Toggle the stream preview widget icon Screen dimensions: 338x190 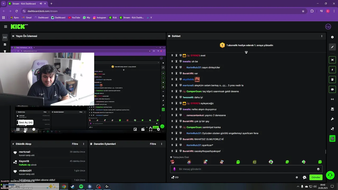[332, 60]
